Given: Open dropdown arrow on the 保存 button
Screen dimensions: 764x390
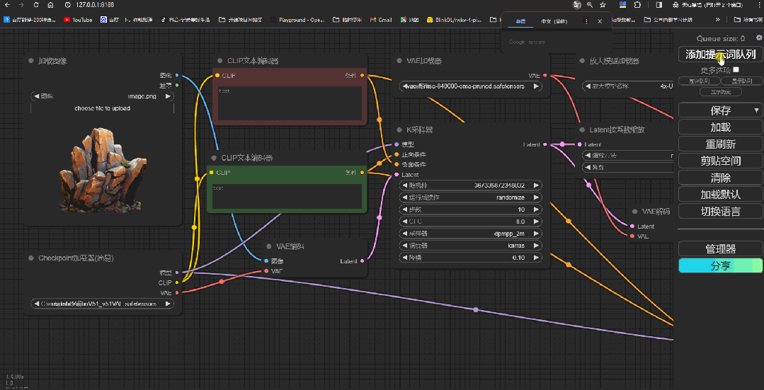Looking at the screenshot, I should [x=757, y=110].
